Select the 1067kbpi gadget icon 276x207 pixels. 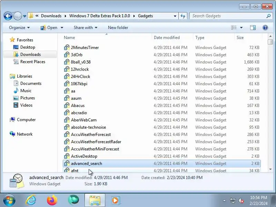(67, 83)
